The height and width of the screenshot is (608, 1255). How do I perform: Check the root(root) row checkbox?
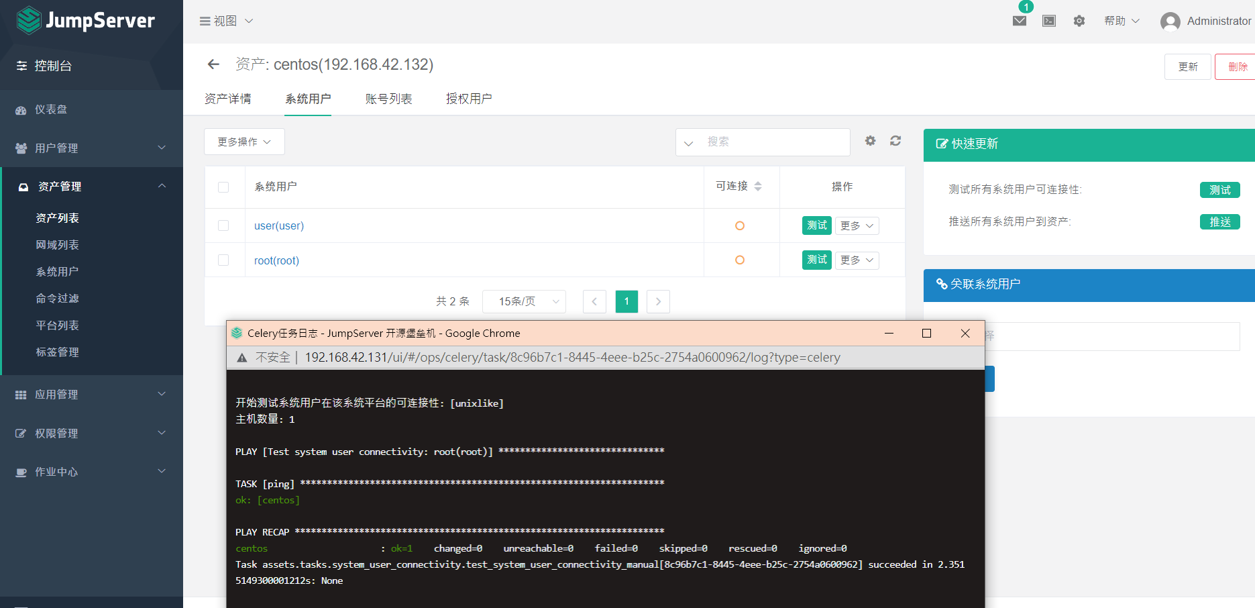click(223, 260)
